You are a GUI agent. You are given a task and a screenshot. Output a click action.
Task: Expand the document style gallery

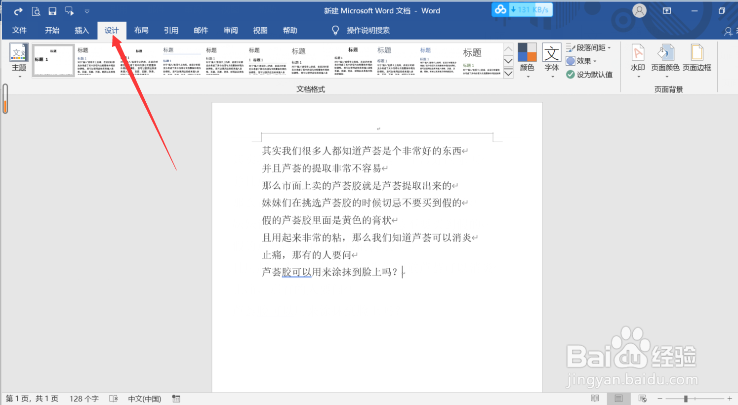pyautogui.click(x=508, y=73)
